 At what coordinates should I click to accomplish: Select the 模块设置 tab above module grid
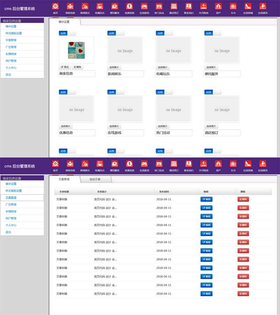click(64, 22)
